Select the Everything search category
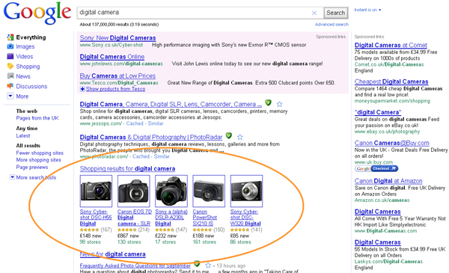The width and height of the screenshot is (449, 273). tap(31, 37)
